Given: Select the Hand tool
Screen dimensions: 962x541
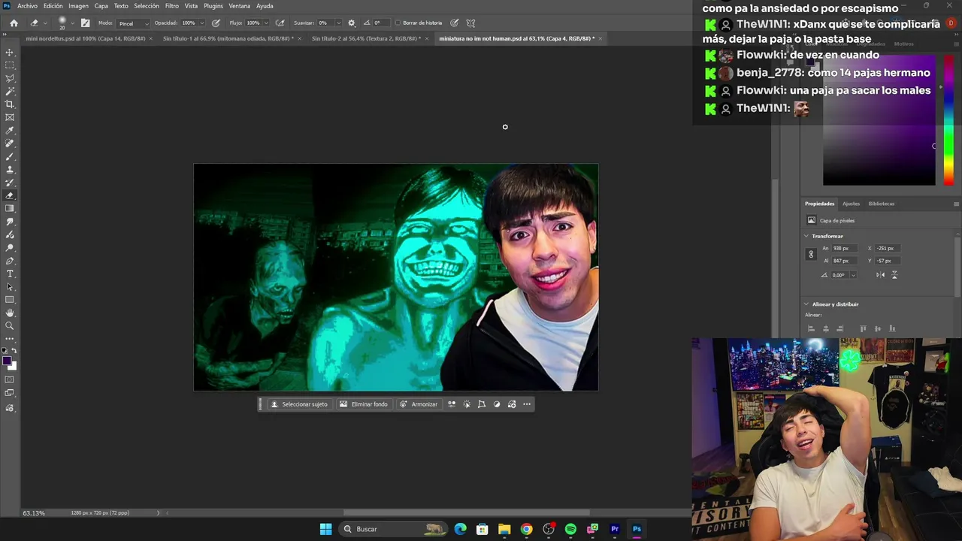Looking at the screenshot, I should pos(10,313).
